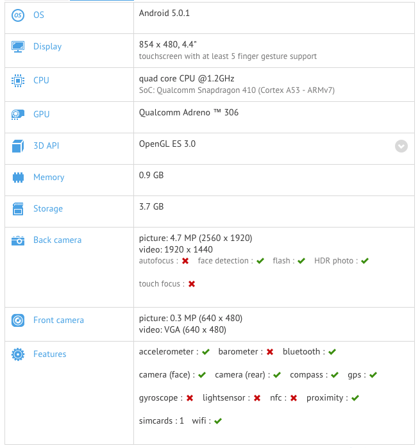The height and width of the screenshot is (448, 420).
Task: Expand the OpenGL ES 3.0 details arrow
Action: [401, 146]
